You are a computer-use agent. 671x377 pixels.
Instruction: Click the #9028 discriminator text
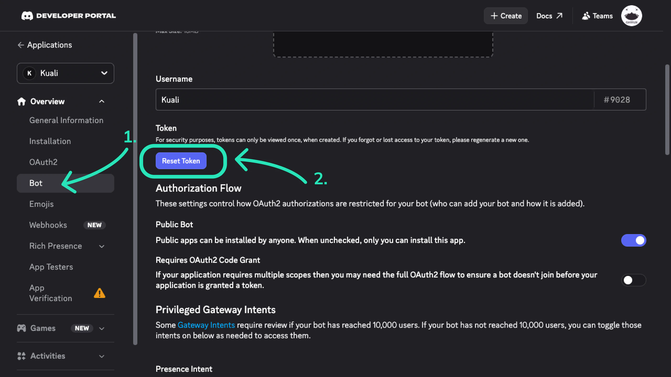point(617,100)
